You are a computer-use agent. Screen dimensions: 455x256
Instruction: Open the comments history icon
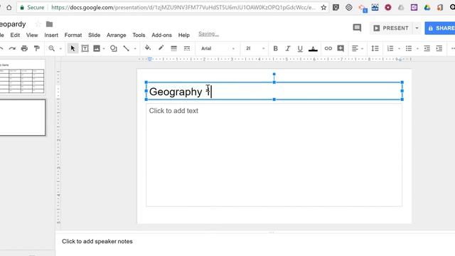(x=357, y=28)
